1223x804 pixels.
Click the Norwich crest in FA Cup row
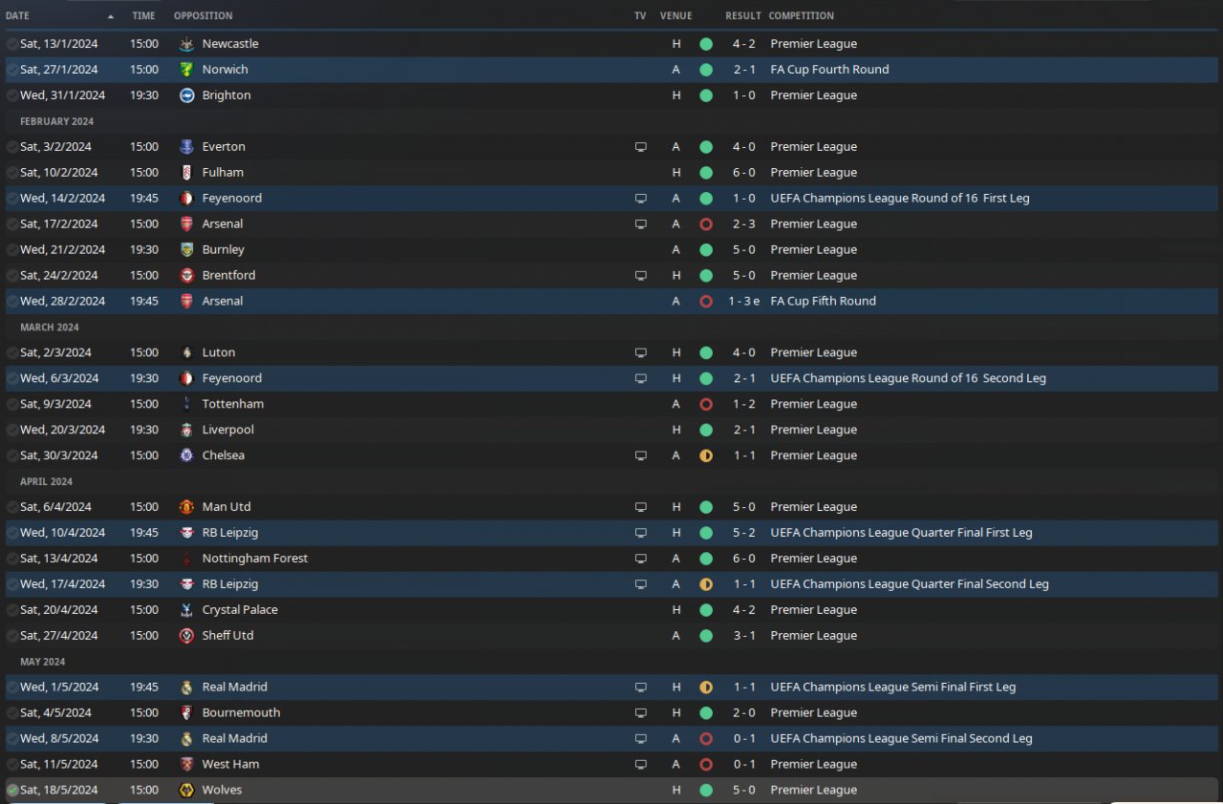pyautogui.click(x=186, y=70)
